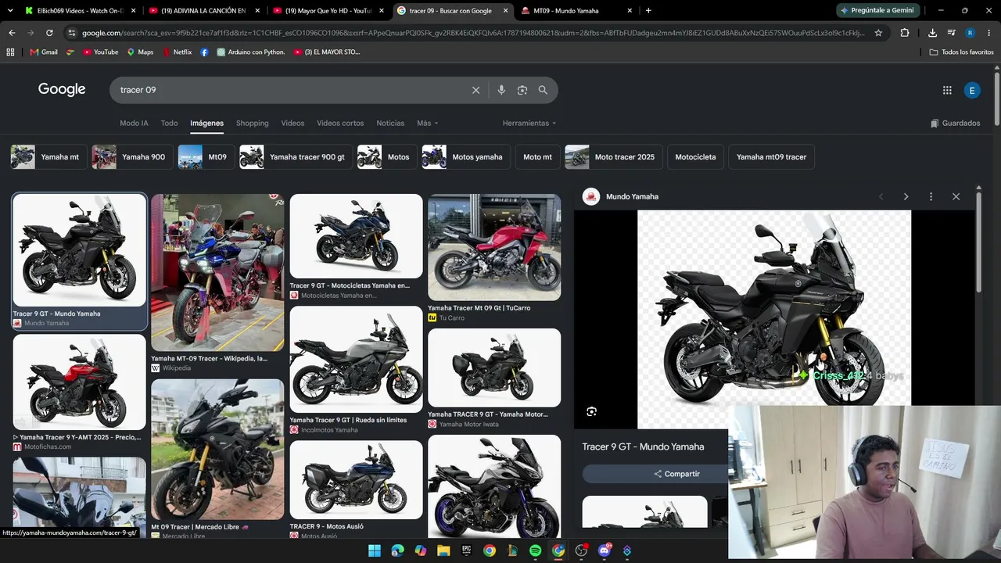This screenshot has width=1001, height=563.
Task: Expand the Herramientas dropdown
Action: pos(529,123)
